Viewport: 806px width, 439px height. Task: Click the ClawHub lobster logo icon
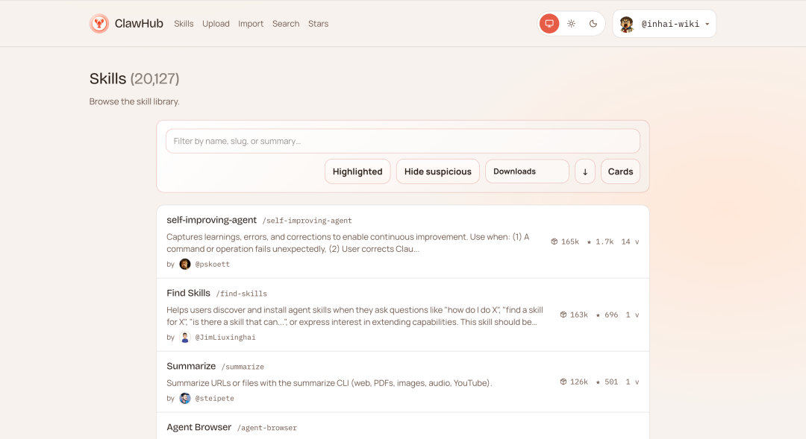click(99, 23)
